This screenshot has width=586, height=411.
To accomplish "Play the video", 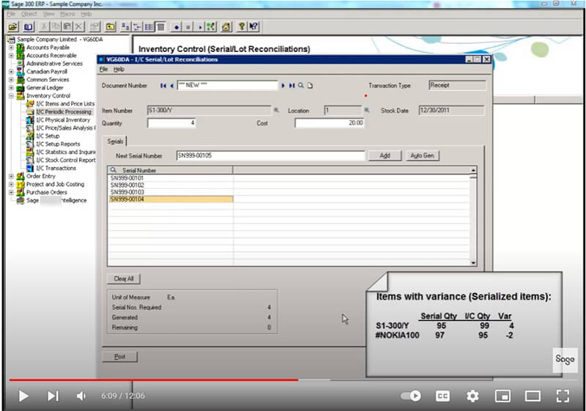I will [23, 396].
